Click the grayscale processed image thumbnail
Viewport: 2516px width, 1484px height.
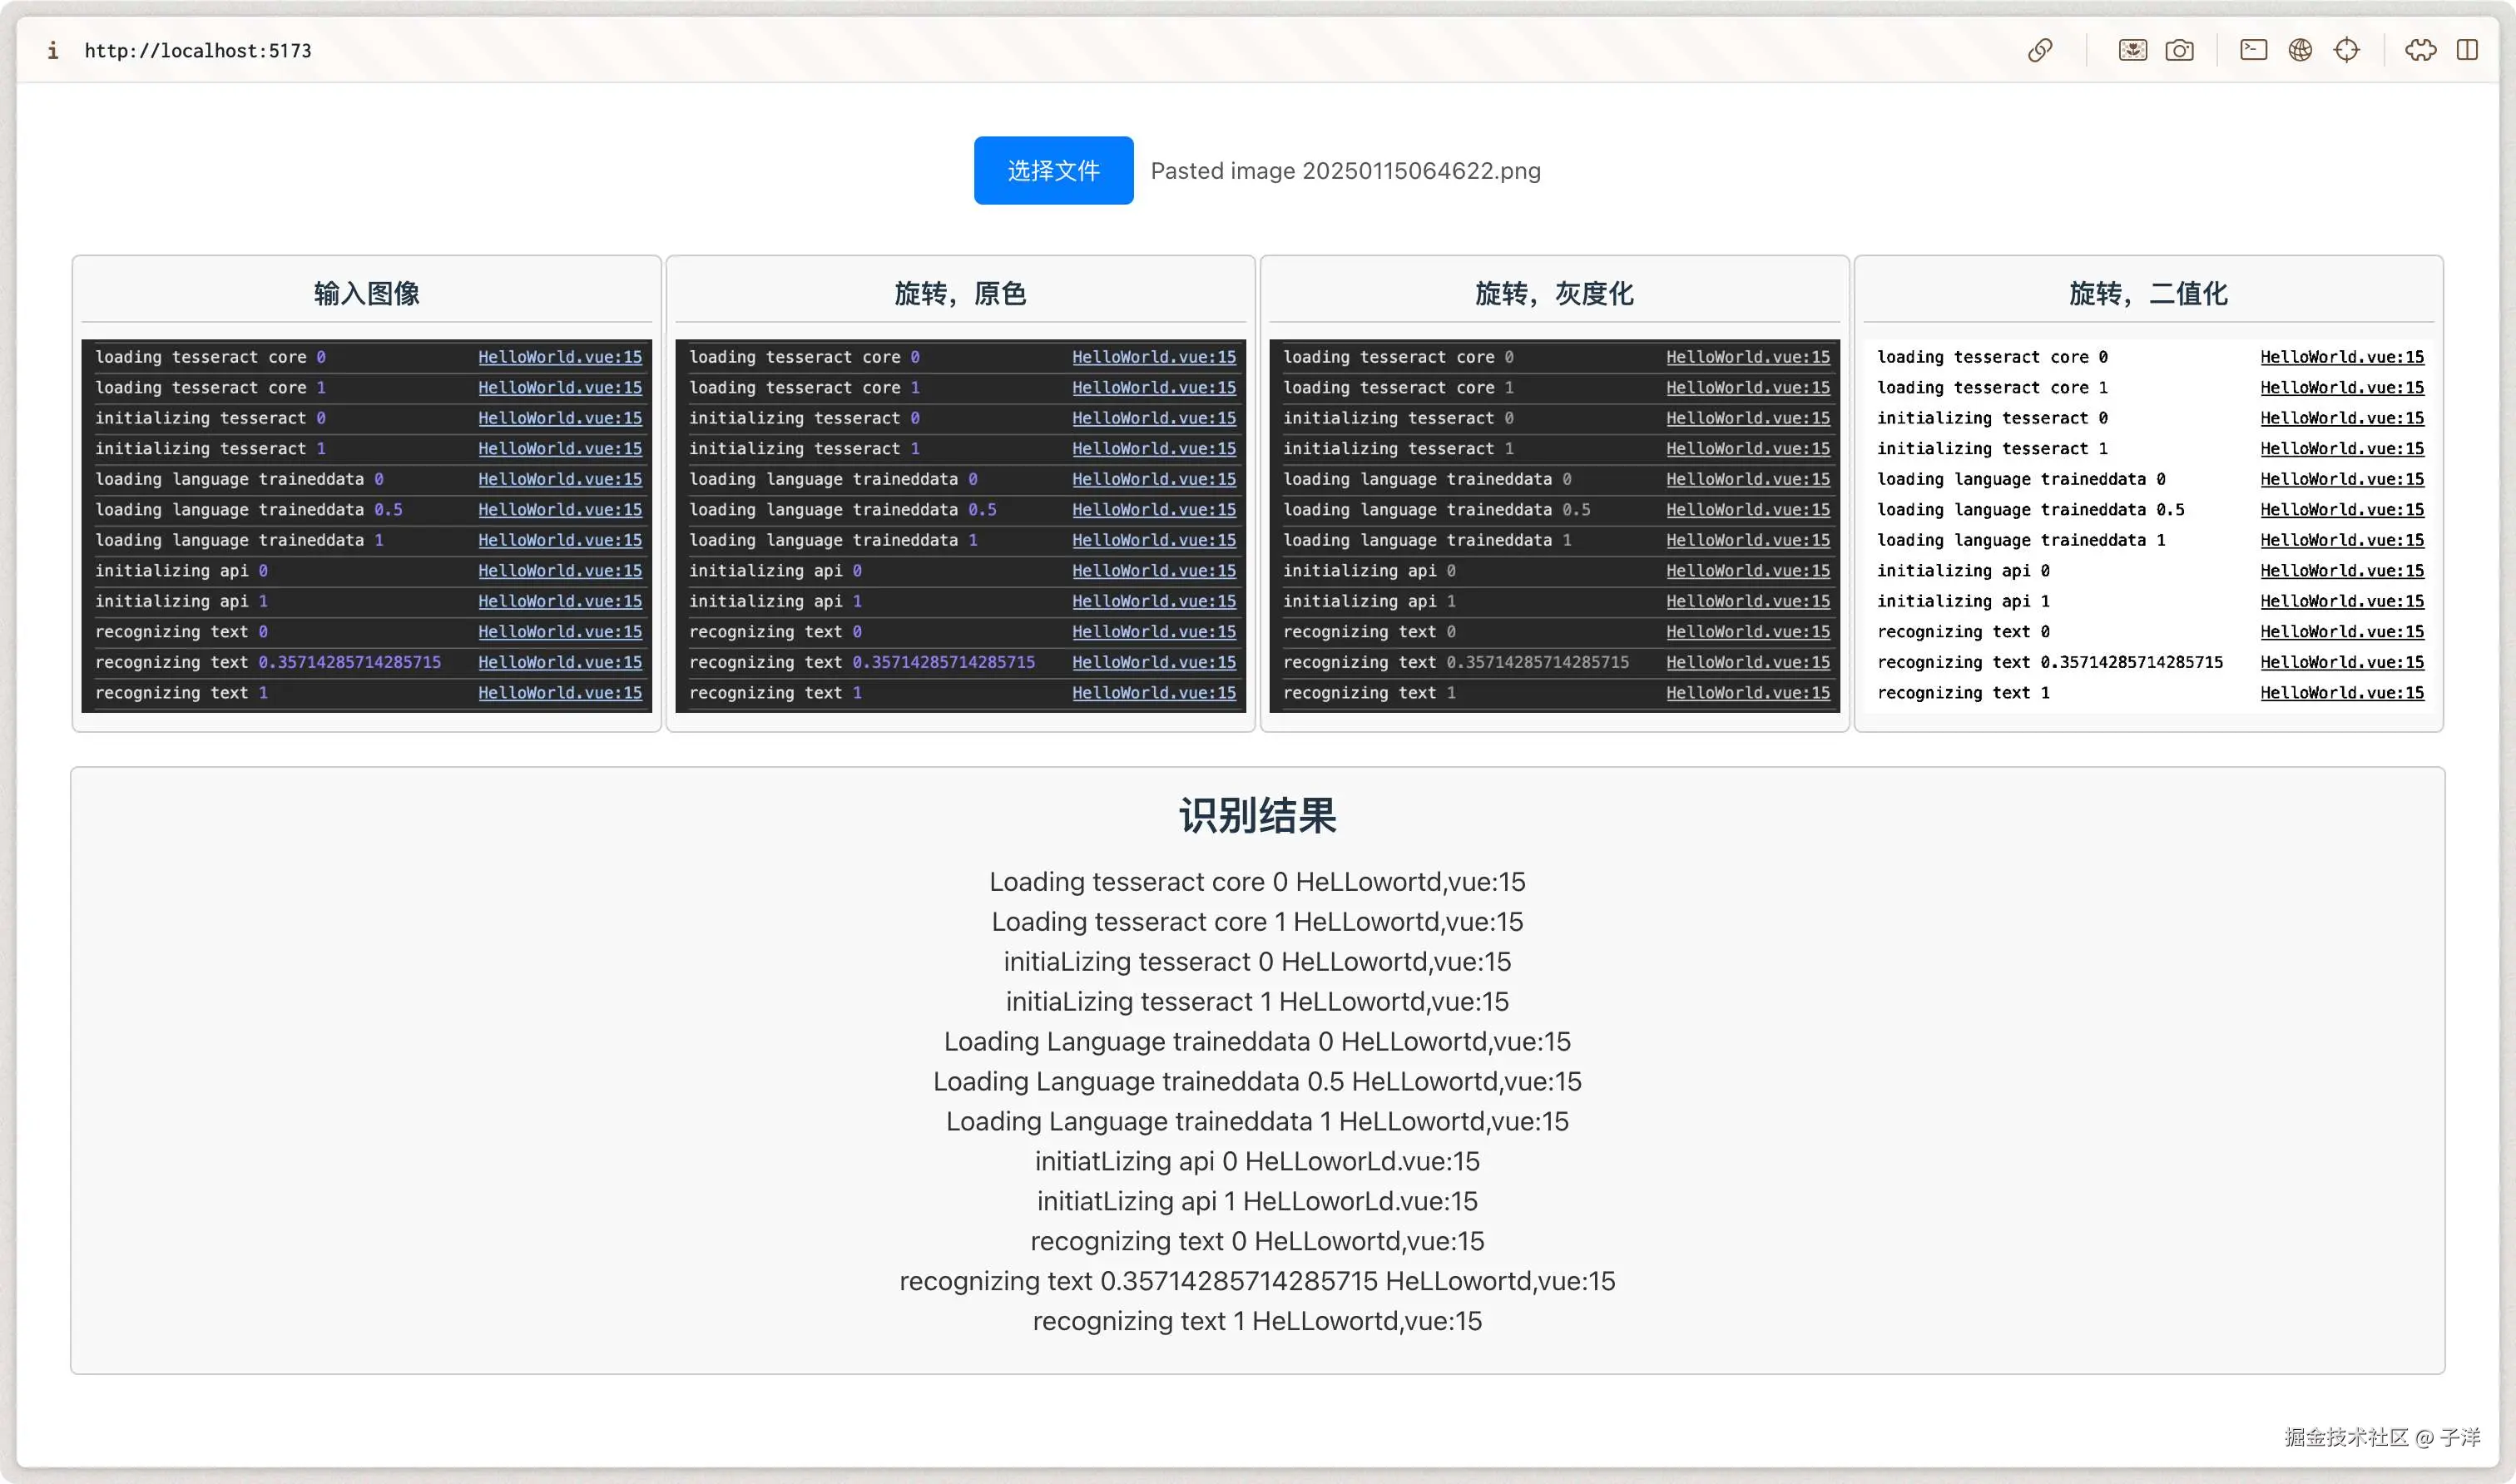tap(1554, 525)
